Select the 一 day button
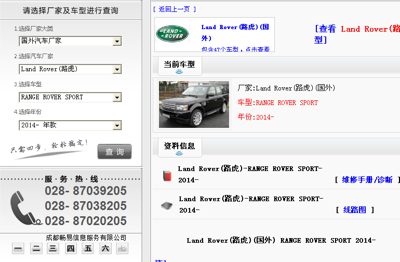Image resolution: width=400 pixels, height=262 pixels. (x=18, y=248)
